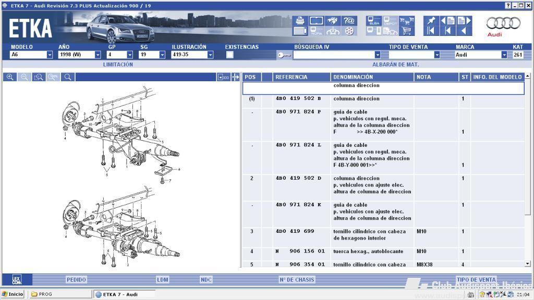
Task: Go to previous page with document-left icon
Action: click(448, 21)
